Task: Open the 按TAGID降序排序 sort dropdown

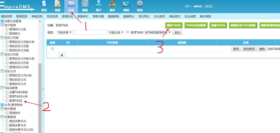Action: tap(157, 32)
